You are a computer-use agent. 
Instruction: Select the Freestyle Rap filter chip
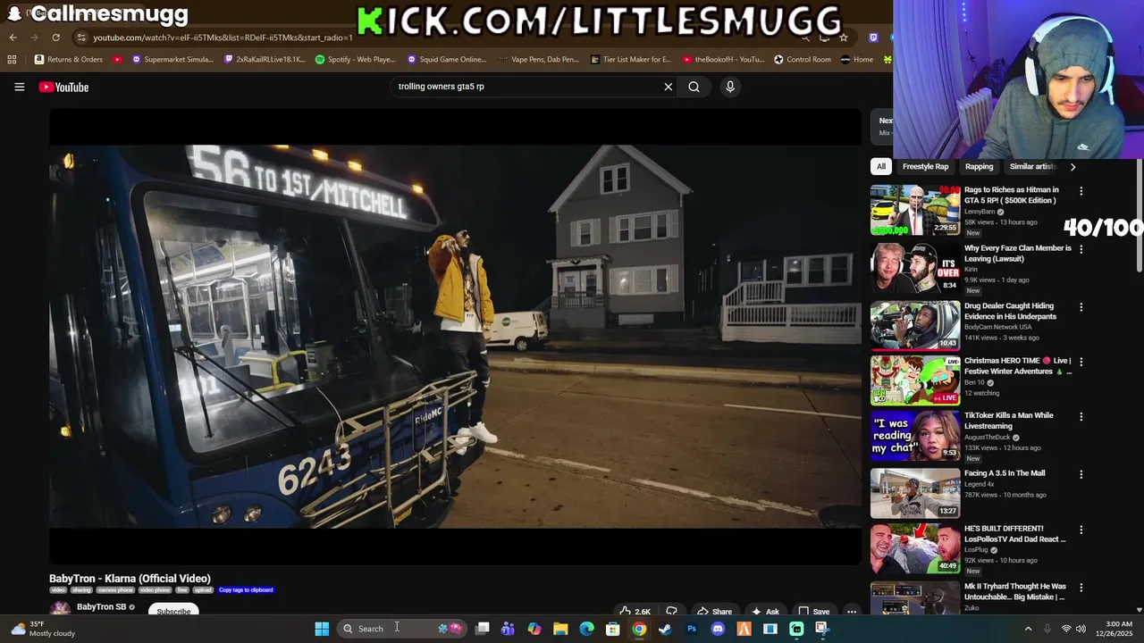point(925,166)
